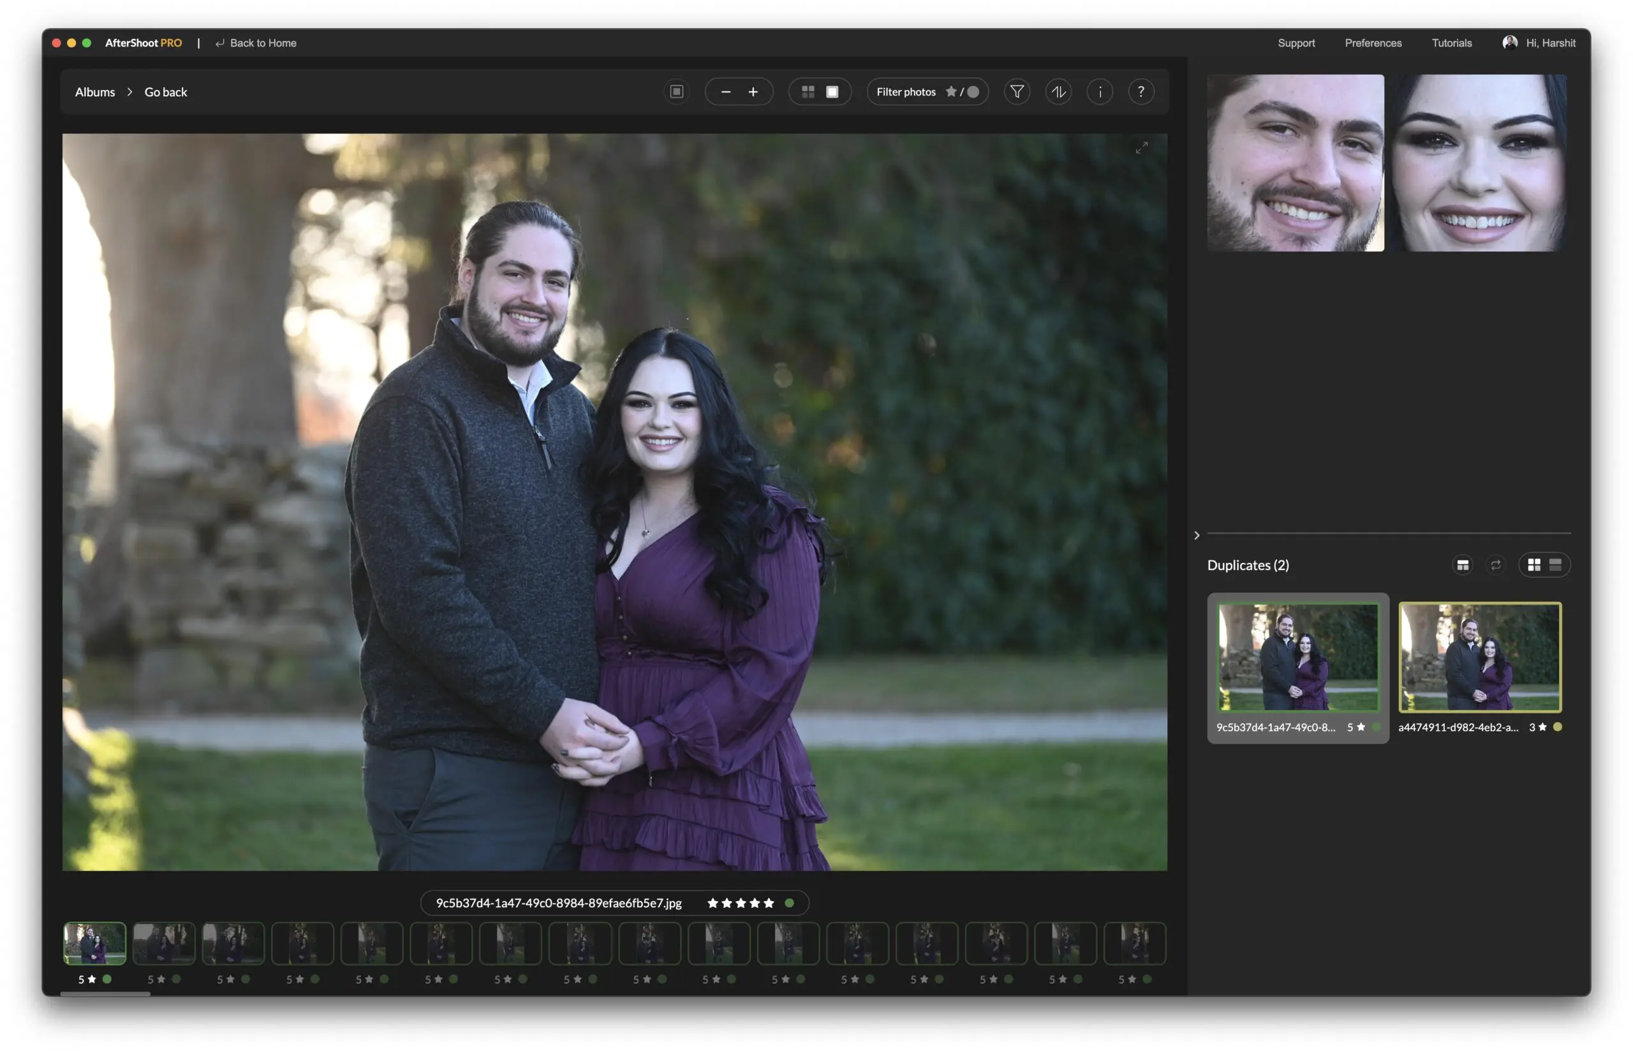Viewport: 1633px width, 1052px height.
Task: Click Go back navigation link
Action: (x=165, y=91)
